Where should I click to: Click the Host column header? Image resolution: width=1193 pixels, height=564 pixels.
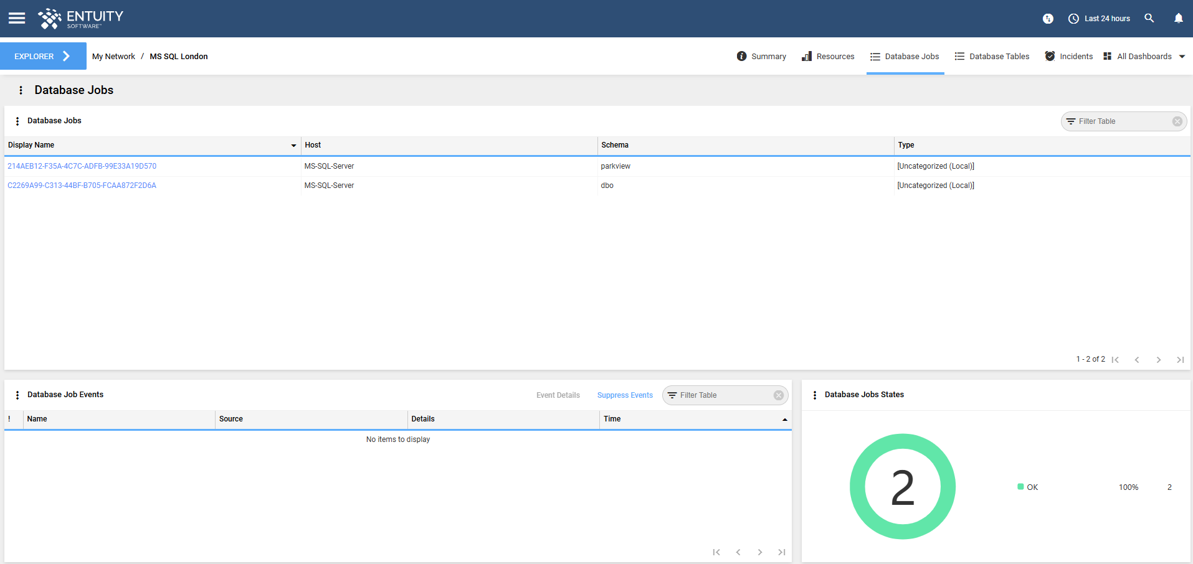pos(449,145)
